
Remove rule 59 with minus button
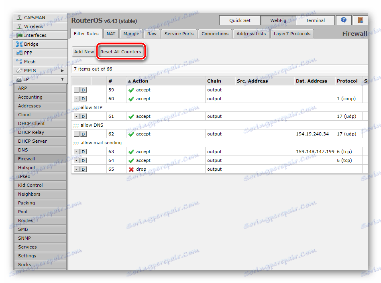tap(77, 90)
